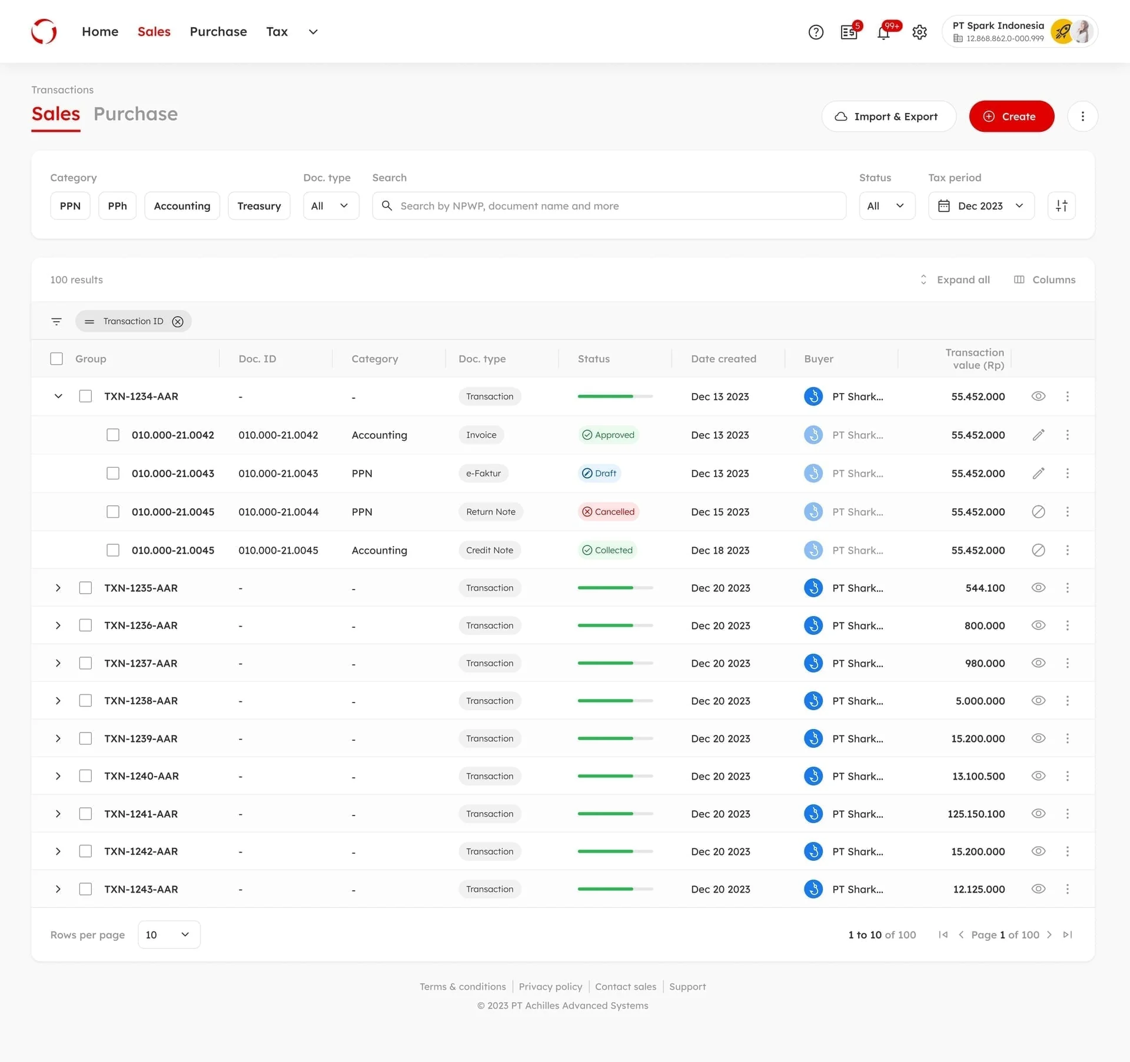This screenshot has height=1062, width=1130.
Task: Open the Tax period Dec 2023 dropdown
Action: pyautogui.click(x=981, y=206)
